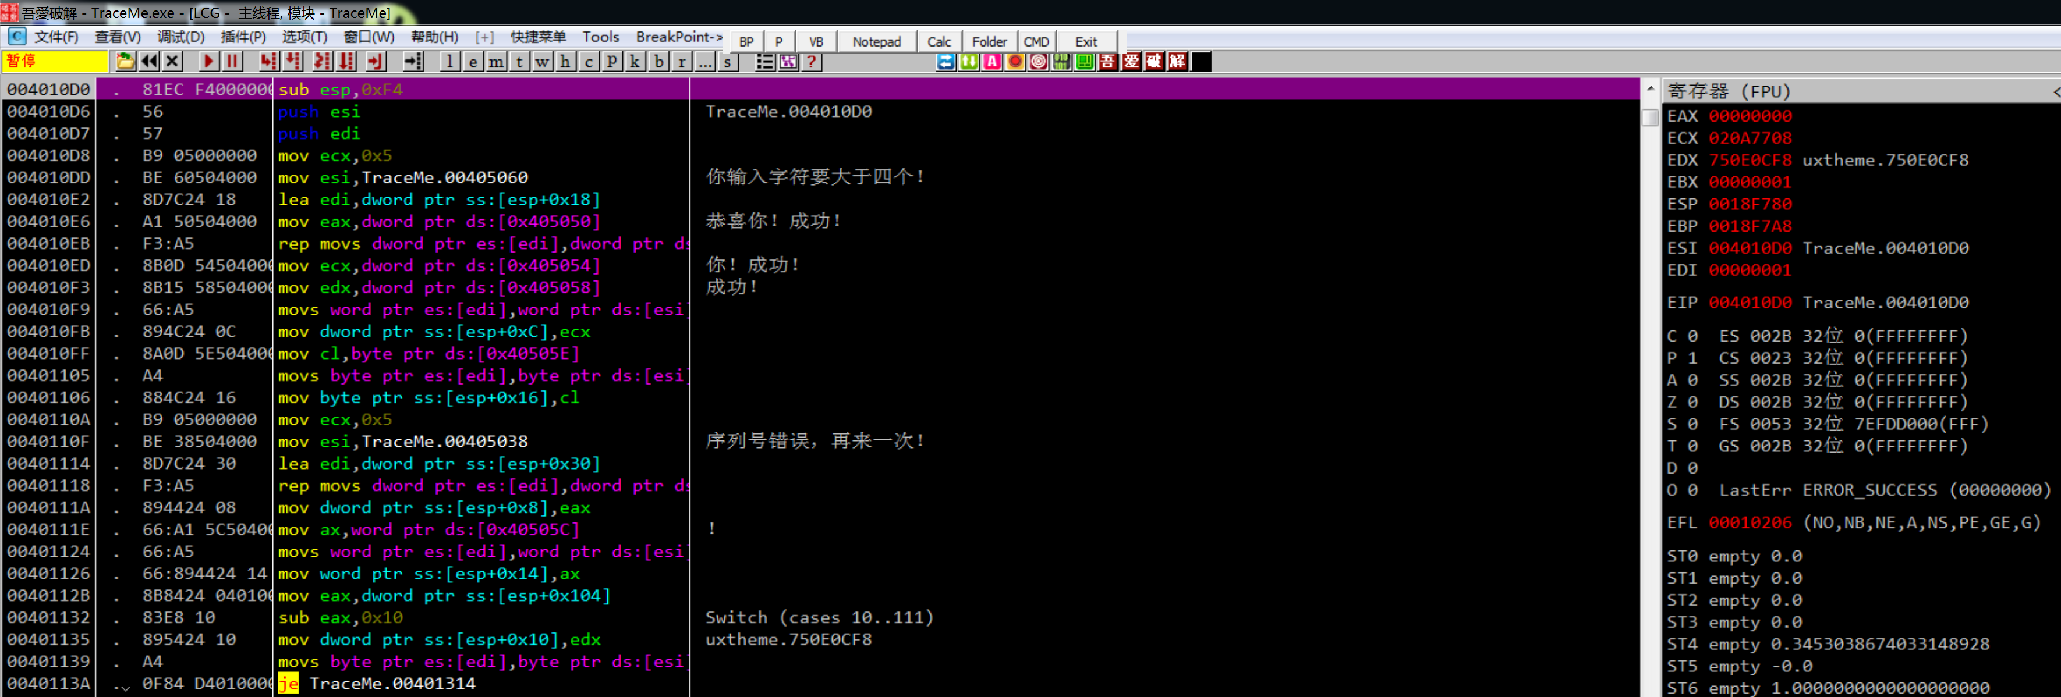This screenshot has width=2061, height=697.
Task: Toggle the C carry flag value
Action: pos(1692,336)
